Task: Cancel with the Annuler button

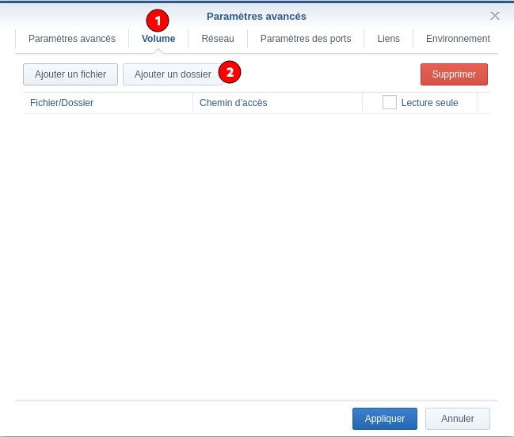Action: [458, 419]
